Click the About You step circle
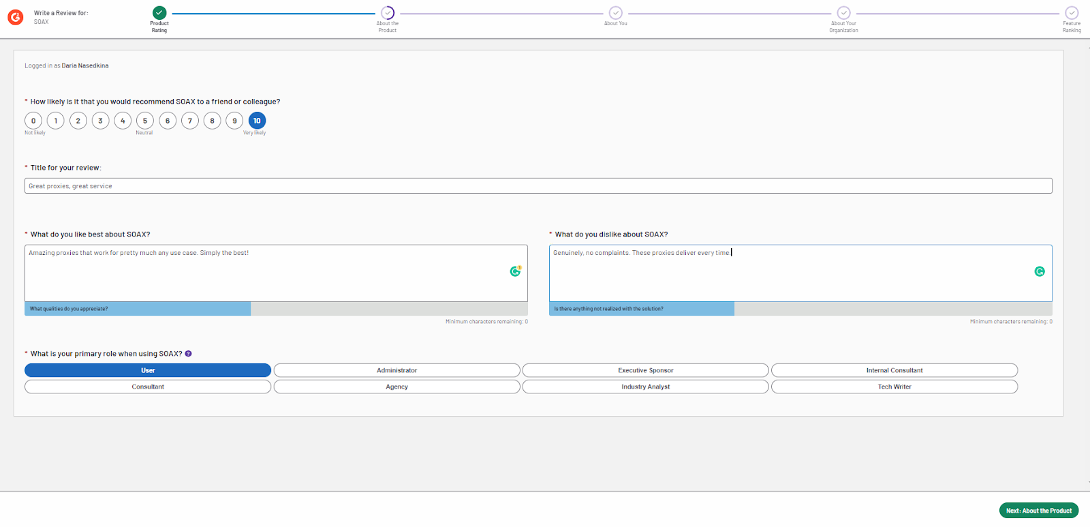 tap(615, 13)
